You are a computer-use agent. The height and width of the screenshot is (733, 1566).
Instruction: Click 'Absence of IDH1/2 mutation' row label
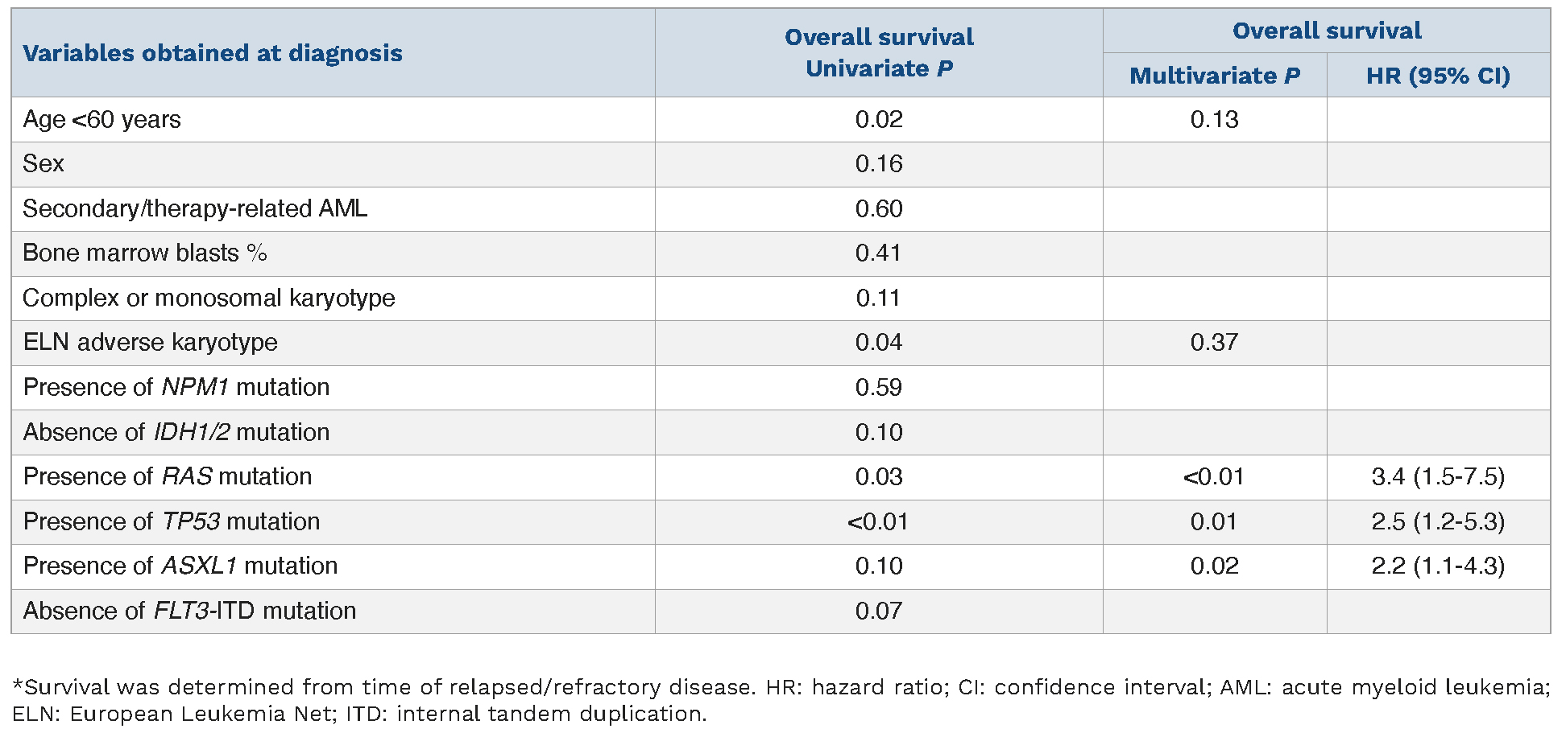(x=176, y=433)
